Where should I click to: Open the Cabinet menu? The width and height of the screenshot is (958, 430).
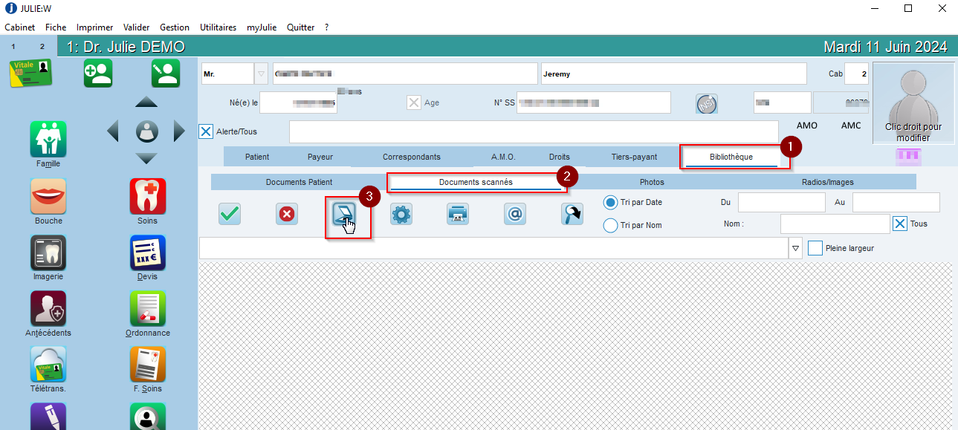(20, 27)
